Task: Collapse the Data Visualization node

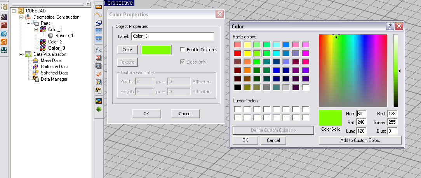Action: 21,54
